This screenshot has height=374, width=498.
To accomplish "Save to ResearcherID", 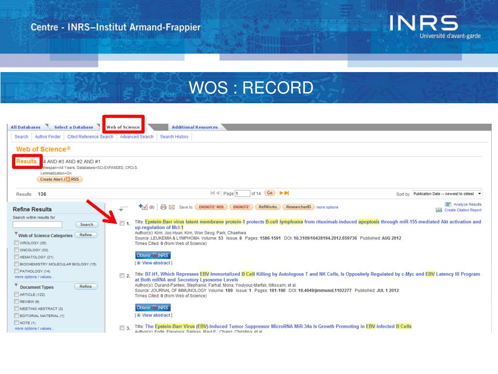I will coord(299,207).
